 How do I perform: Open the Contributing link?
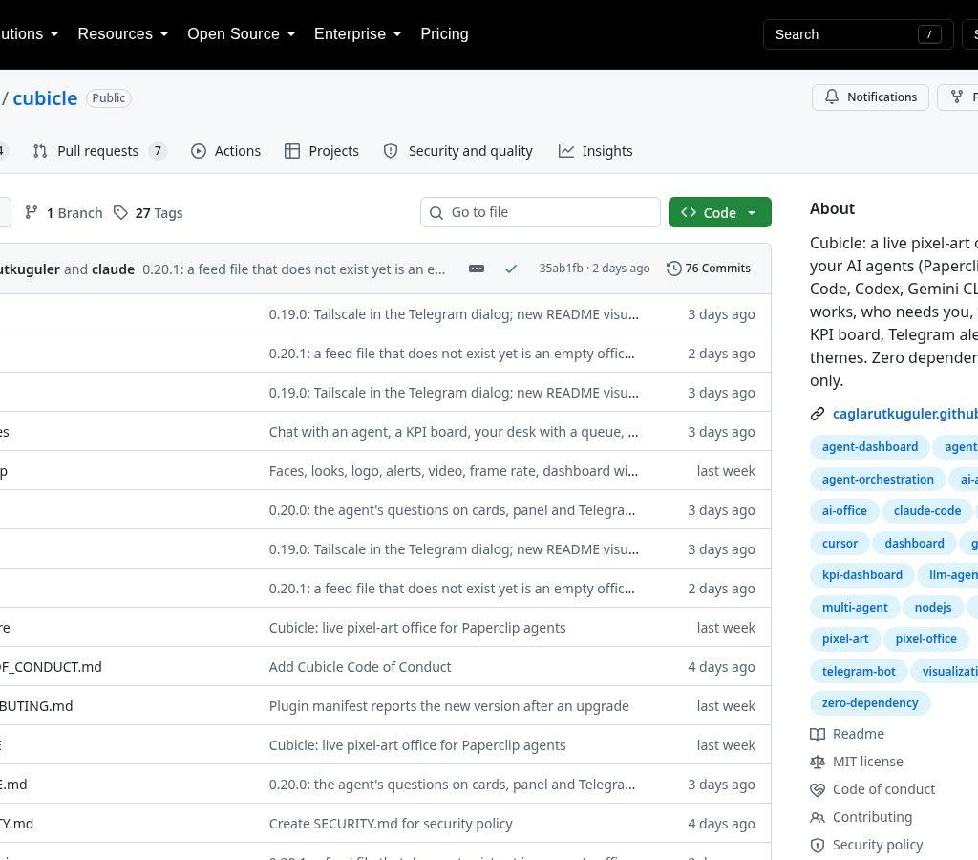click(x=861, y=817)
